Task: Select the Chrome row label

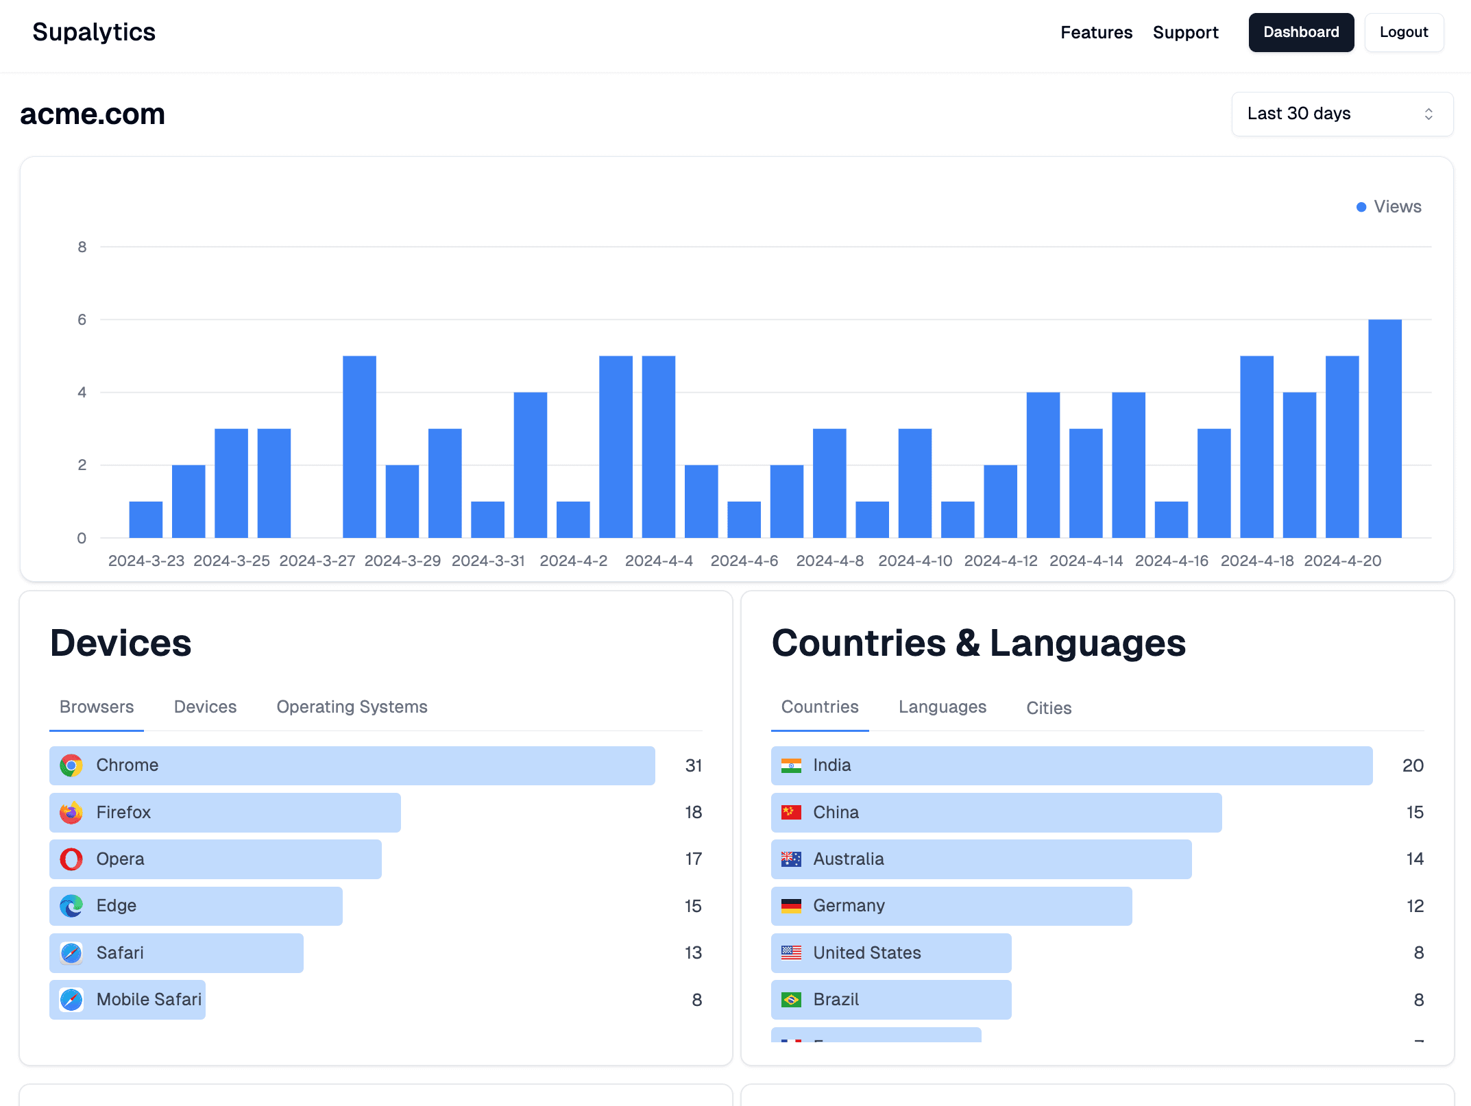Action: (127, 765)
